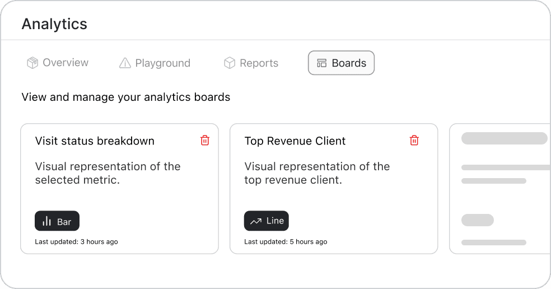Click the Boards layout icon
The height and width of the screenshot is (289, 551).
click(322, 63)
